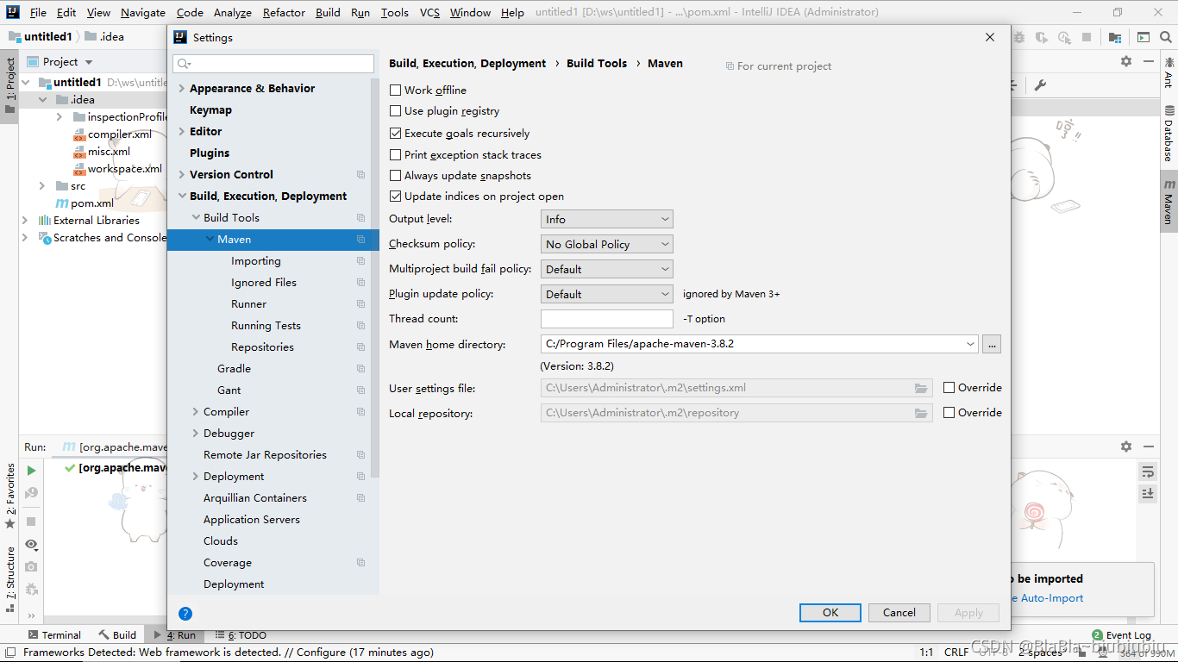The height and width of the screenshot is (662, 1178).
Task: Click the Debug bug icon in main toolbar
Action: (1020, 37)
